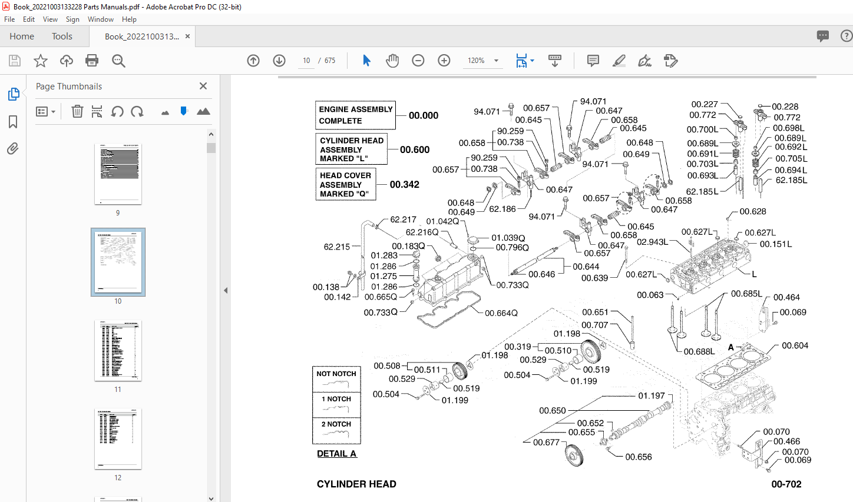
Task: Select the page 11 thumbnail
Action: click(x=118, y=351)
